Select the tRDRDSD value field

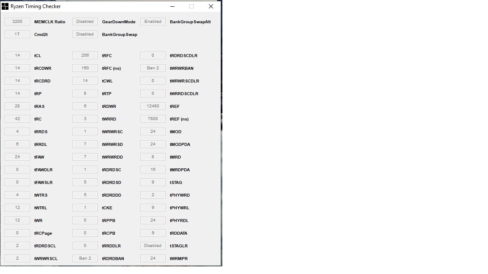pyautogui.click(x=85, y=182)
